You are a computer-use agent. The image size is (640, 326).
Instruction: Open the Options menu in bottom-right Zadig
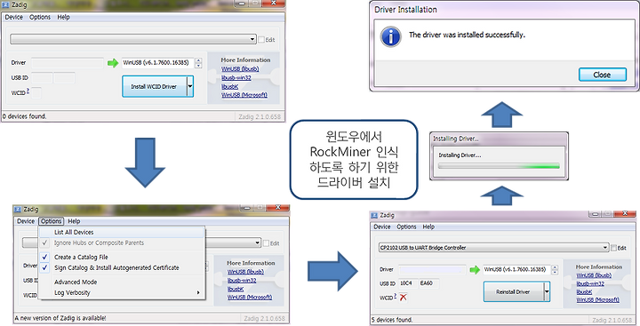pos(406,227)
